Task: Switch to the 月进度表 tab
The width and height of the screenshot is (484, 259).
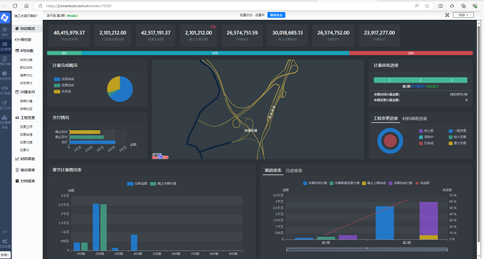Action: (294, 171)
